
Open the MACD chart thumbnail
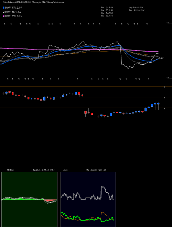point(29,199)
